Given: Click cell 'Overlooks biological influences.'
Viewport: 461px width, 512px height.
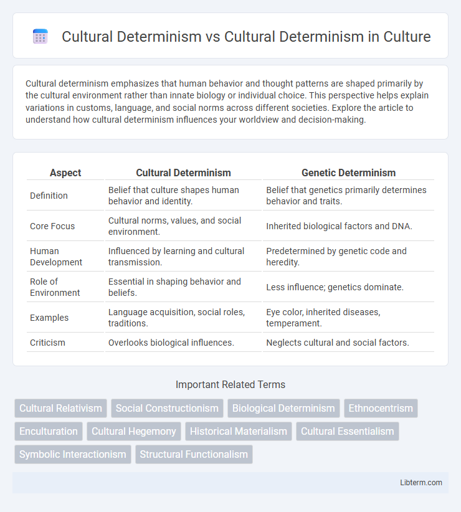Looking at the screenshot, I should (184, 343).
